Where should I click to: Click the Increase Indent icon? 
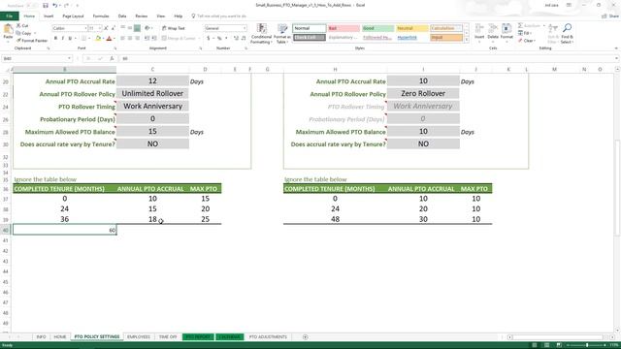[x=153, y=38]
